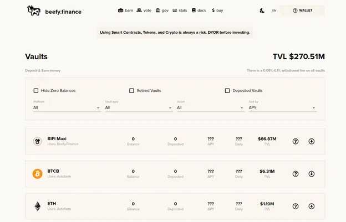
Task: Click the question mark icon in WALLET button
Action: [295, 11]
